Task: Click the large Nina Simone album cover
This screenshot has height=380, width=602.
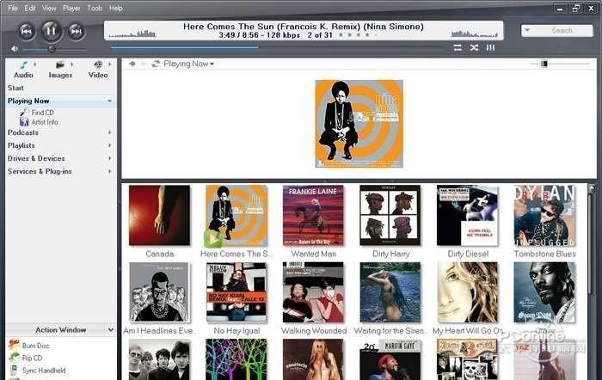Action: [x=359, y=124]
